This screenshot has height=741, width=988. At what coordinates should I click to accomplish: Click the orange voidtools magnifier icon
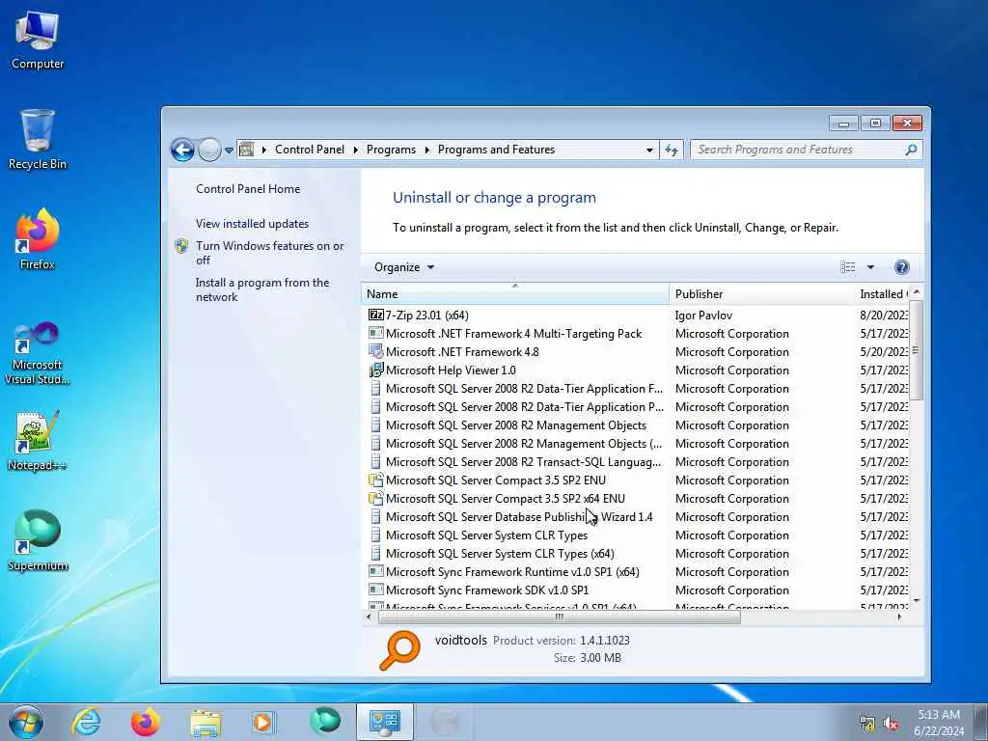(399, 649)
